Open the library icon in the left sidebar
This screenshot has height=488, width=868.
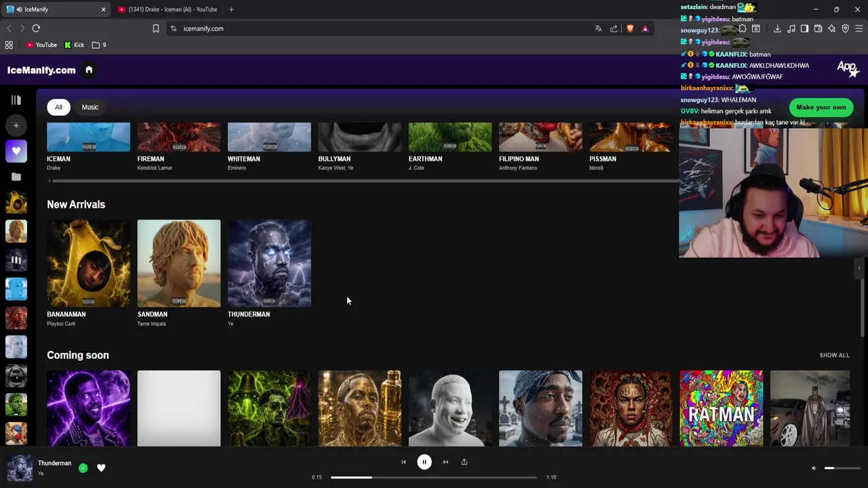(x=16, y=100)
